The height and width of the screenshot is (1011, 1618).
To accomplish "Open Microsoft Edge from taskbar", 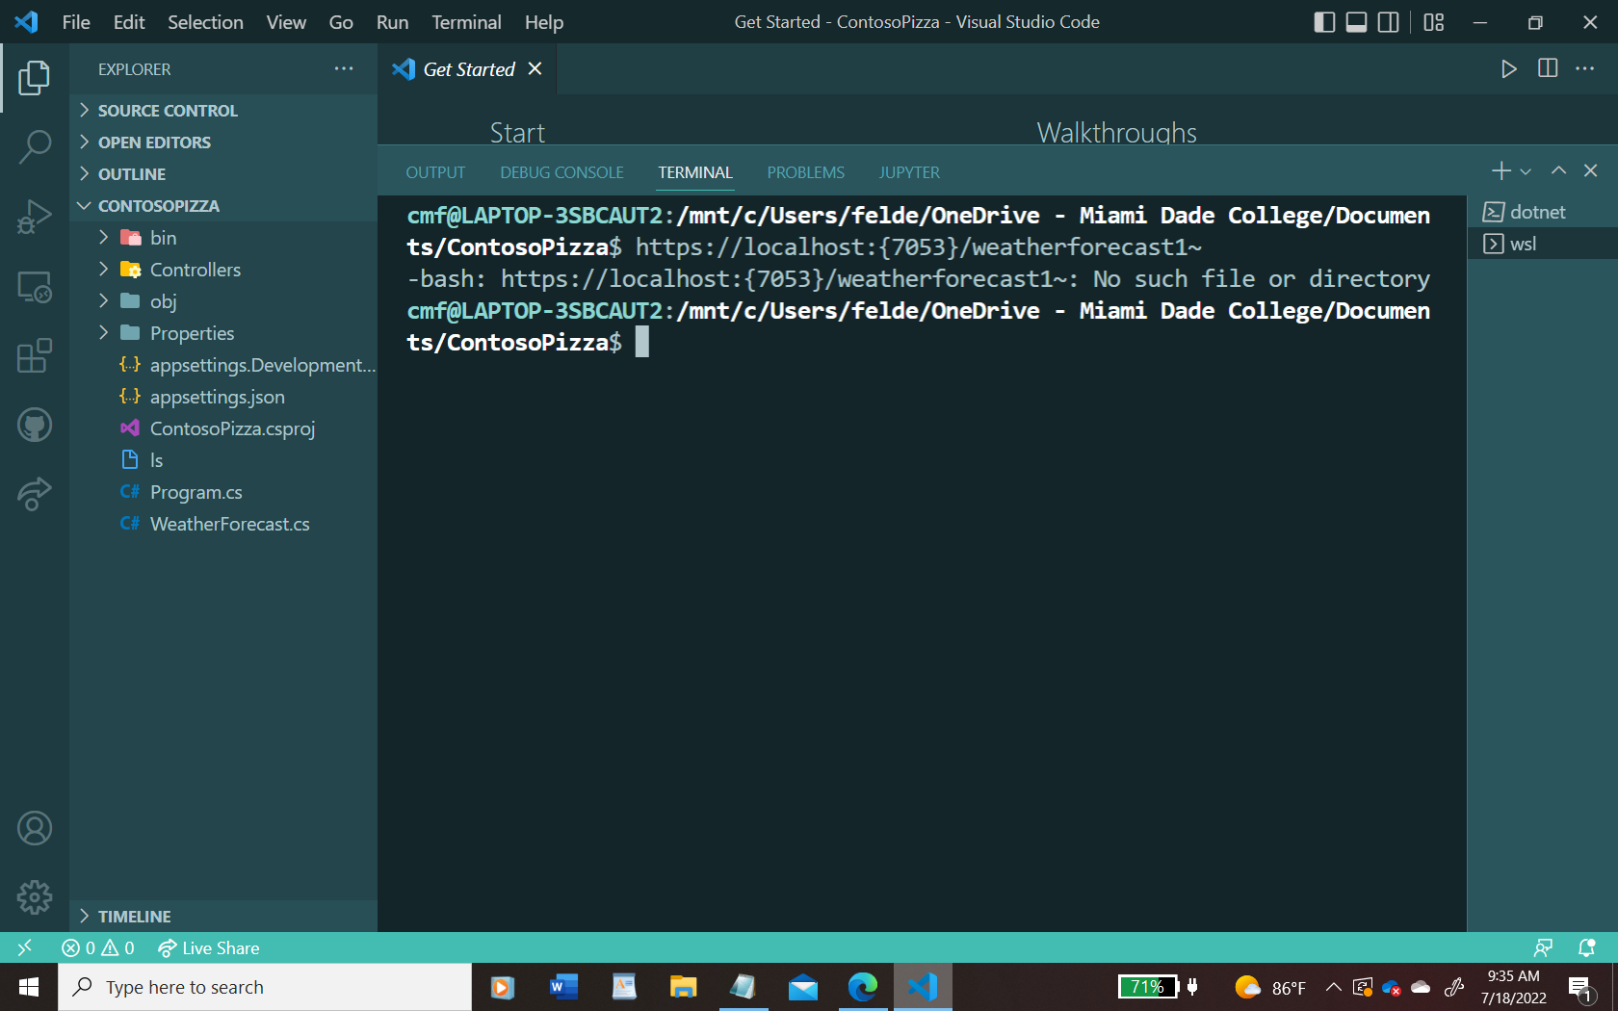I will [863, 987].
